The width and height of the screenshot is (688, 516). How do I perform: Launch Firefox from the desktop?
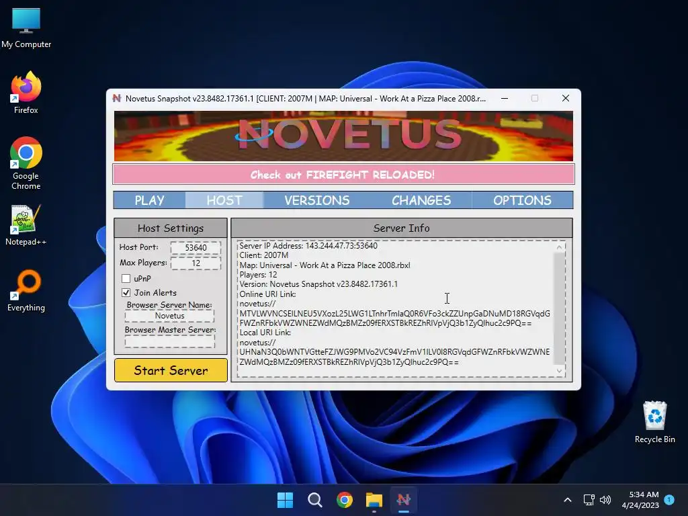[26, 93]
